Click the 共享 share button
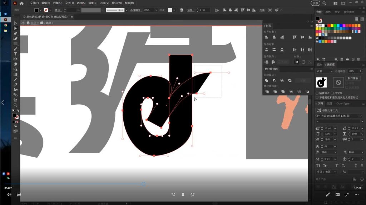The image size is (366, 205). point(315,3)
